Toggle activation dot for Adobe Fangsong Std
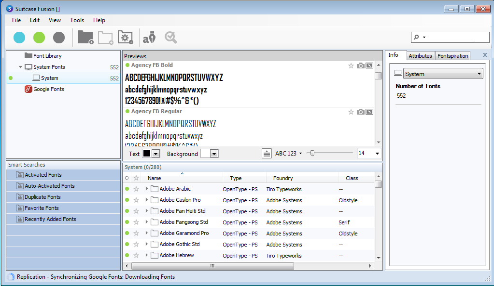Screen dimensions: 494x286 tap(127, 222)
